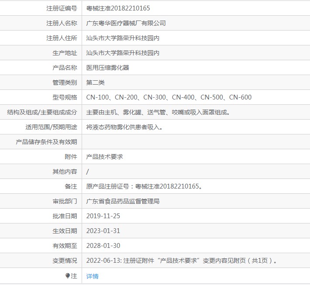The image size is (310, 285).
Task: Click the lightbulb icon beside 注
Action: (68, 275)
